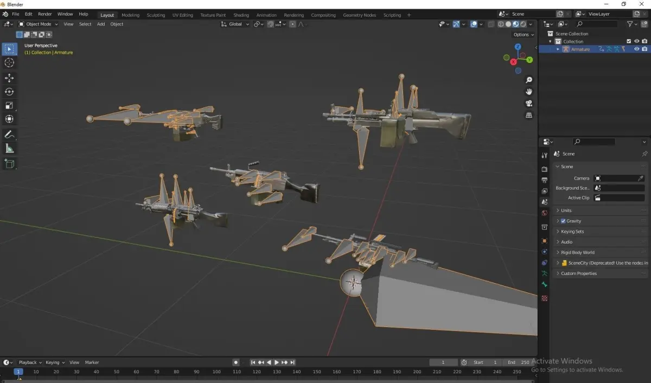Switch to the Geometry Nodes workspace tab
This screenshot has width=651, height=383.
point(359,15)
